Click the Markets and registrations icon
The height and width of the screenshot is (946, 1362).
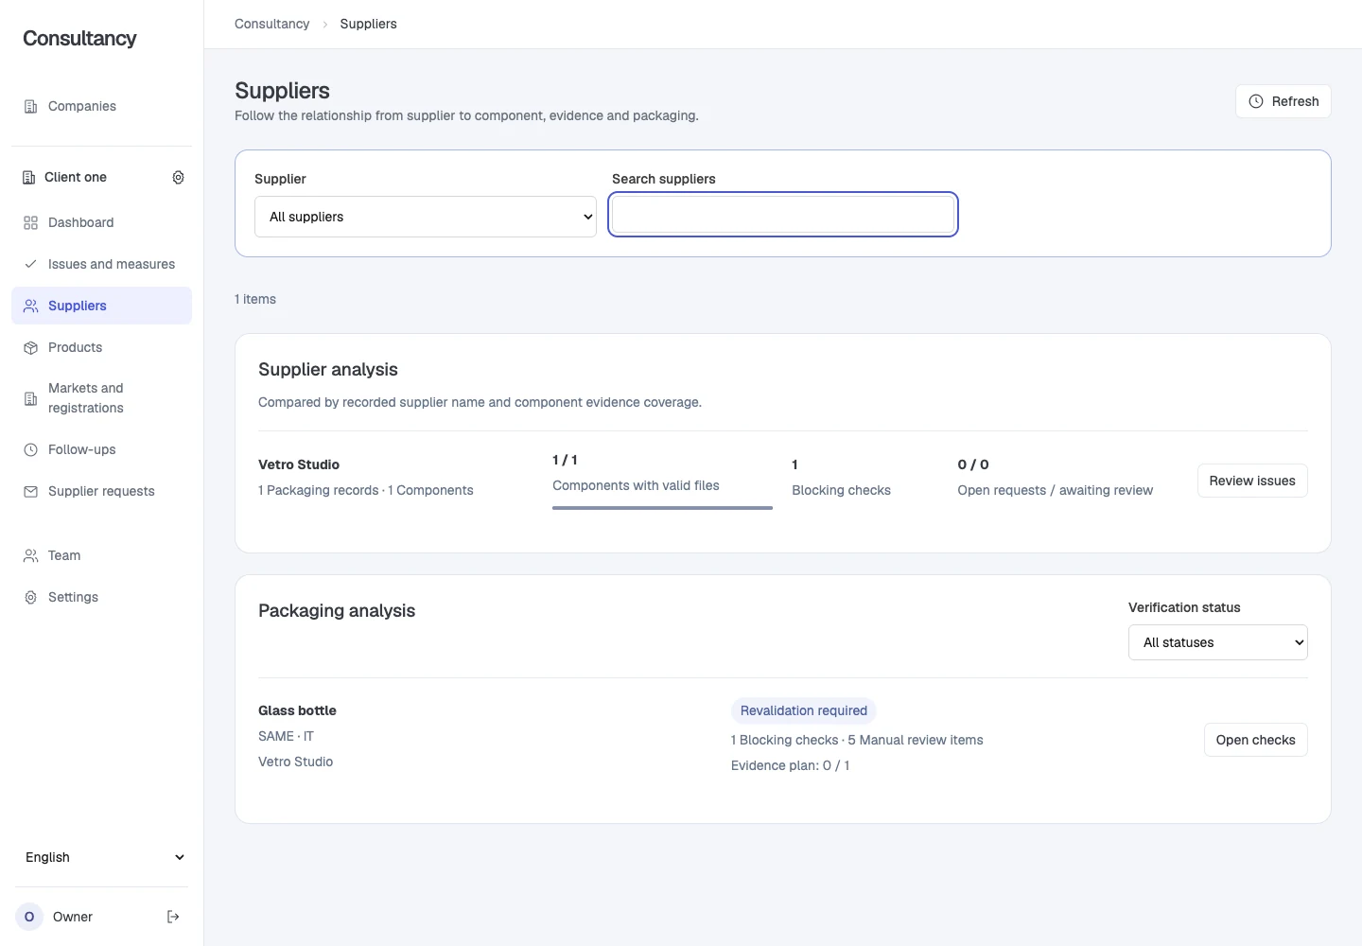pos(30,399)
